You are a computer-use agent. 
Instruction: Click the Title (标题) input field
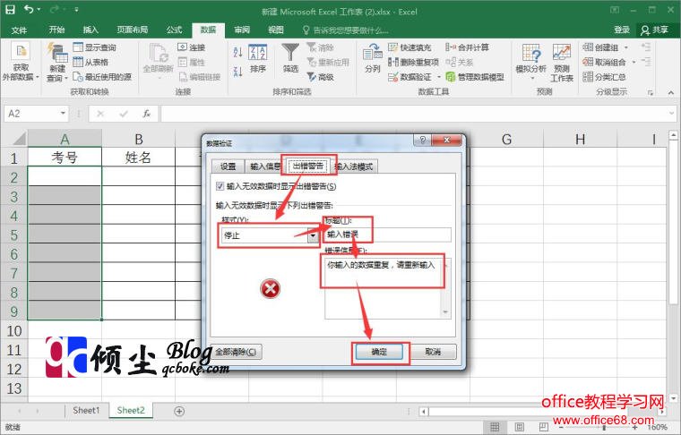tap(387, 235)
